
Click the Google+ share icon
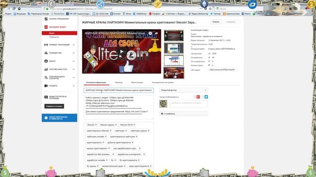point(198,97)
